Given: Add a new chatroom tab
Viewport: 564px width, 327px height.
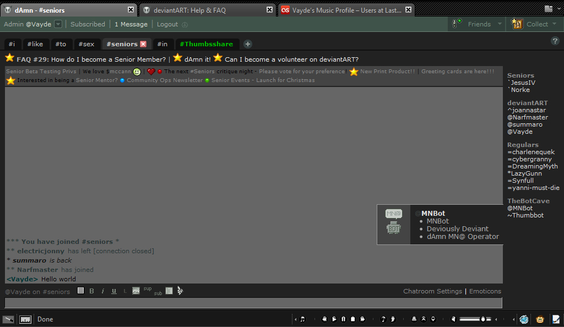Looking at the screenshot, I should coord(247,44).
